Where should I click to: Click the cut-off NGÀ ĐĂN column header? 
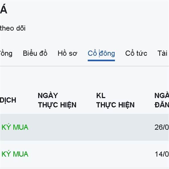pyautogui.click(x=162, y=100)
